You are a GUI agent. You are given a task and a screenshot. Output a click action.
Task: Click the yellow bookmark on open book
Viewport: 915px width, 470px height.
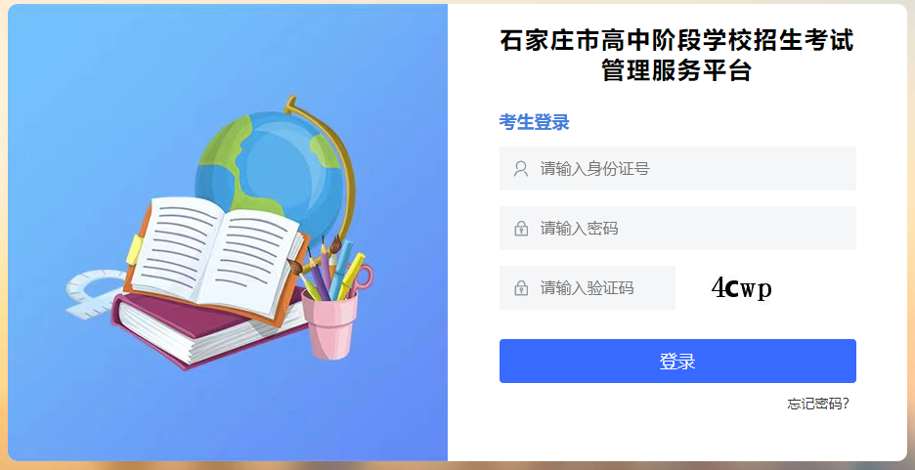pyautogui.click(x=134, y=249)
